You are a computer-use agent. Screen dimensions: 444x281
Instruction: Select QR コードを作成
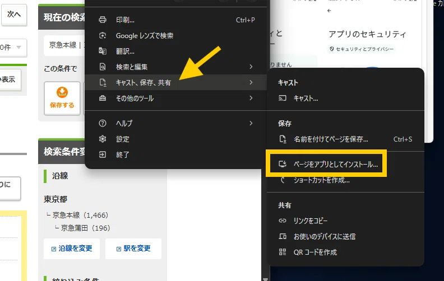click(345, 252)
